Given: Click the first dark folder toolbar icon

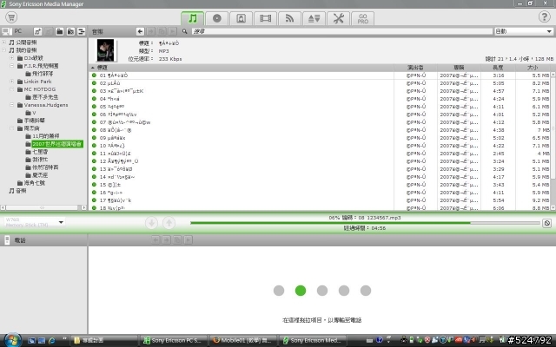Looking at the screenshot, I should 60,31.
